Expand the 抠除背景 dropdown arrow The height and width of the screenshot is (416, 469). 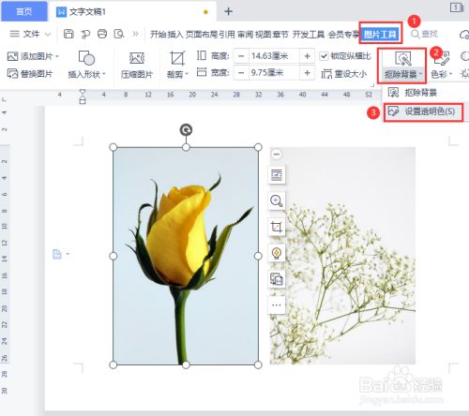pos(421,74)
